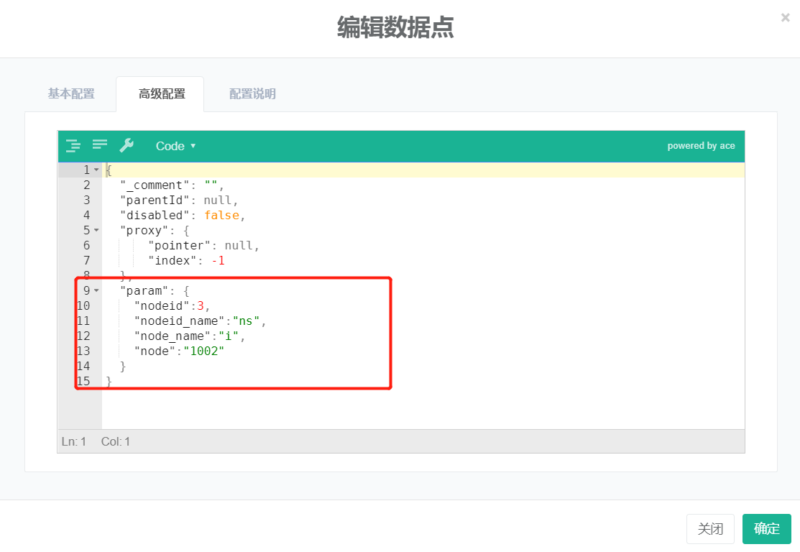Close the dialog with the X icon
The height and width of the screenshot is (552, 800).
tap(785, 18)
